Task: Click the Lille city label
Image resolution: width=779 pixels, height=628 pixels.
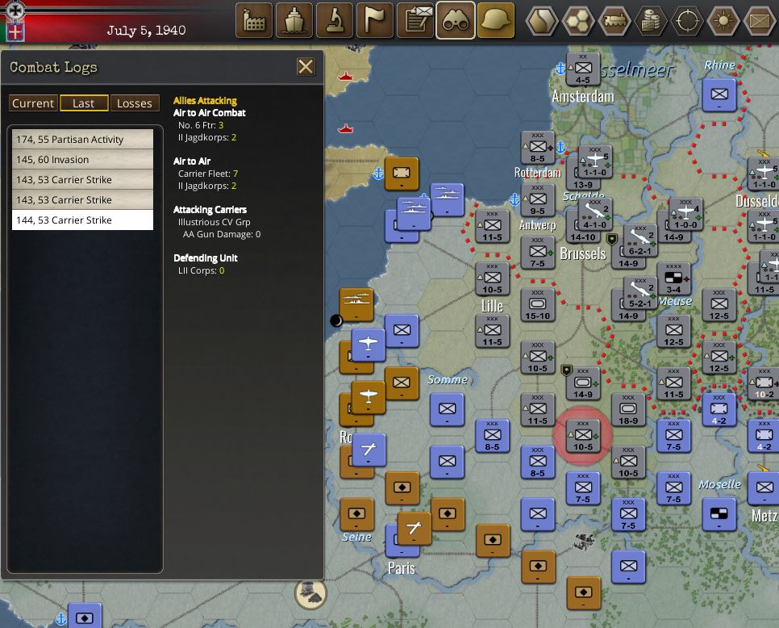Action: click(x=492, y=306)
